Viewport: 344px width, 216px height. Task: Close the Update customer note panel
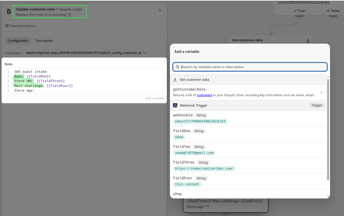coord(160,10)
